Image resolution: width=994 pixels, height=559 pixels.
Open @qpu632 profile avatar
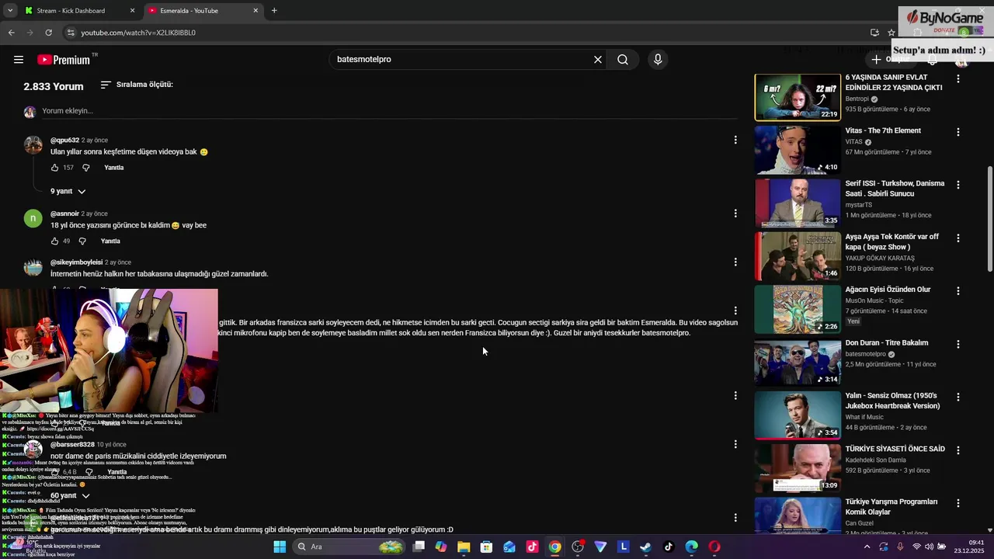[33, 144]
